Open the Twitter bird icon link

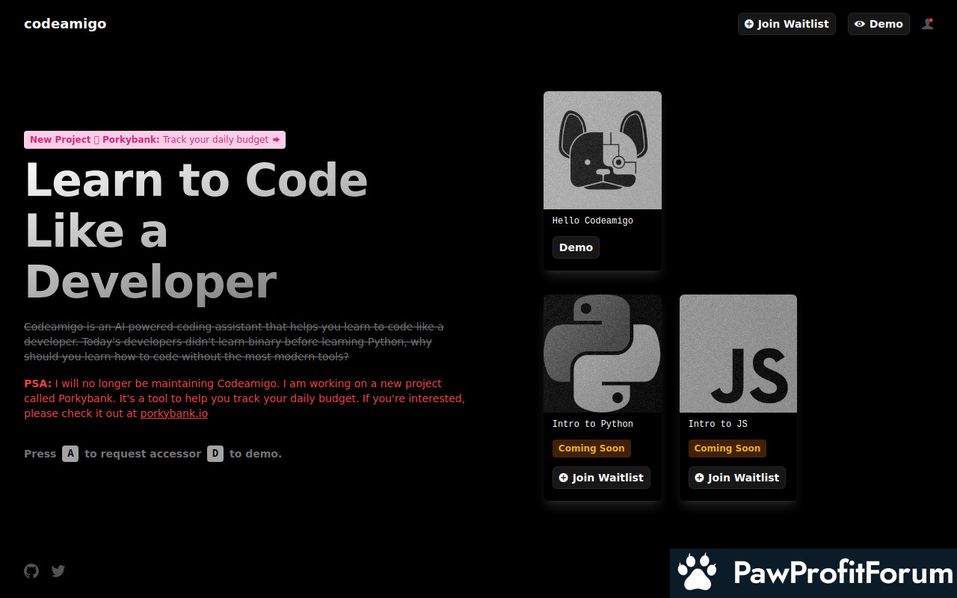click(58, 571)
